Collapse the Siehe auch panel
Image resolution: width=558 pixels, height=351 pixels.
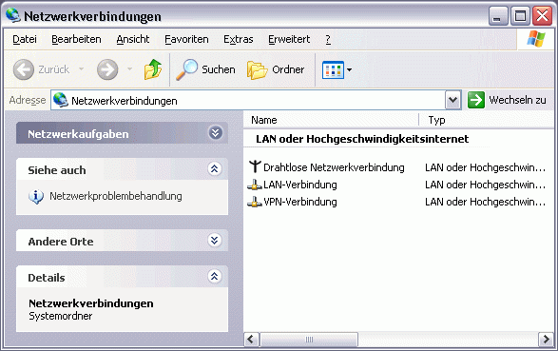(215, 168)
